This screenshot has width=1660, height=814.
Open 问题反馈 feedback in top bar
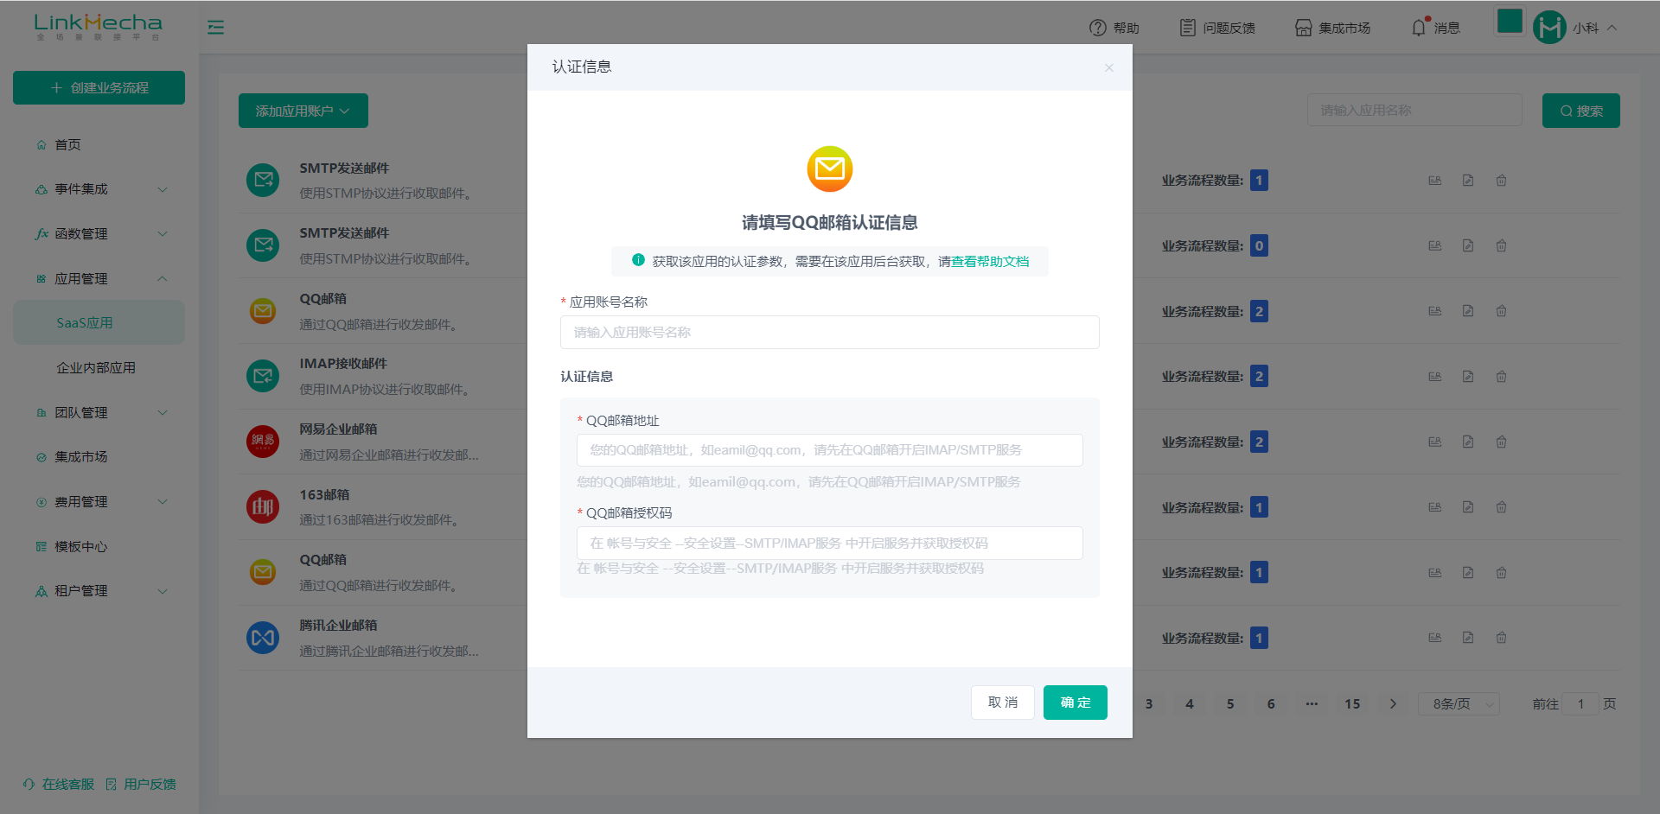pyautogui.click(x=1217, y=28)
